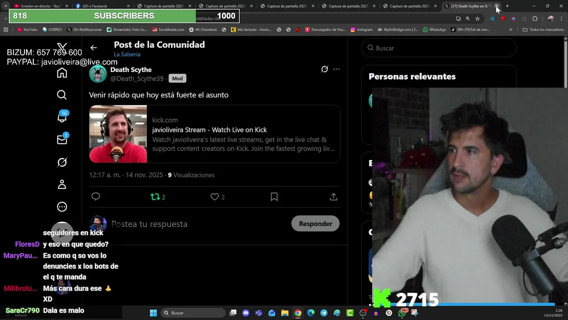Click the reply speech bubble icon under the post
Screen dimensions: 568x320
click(x=96, y=196)
